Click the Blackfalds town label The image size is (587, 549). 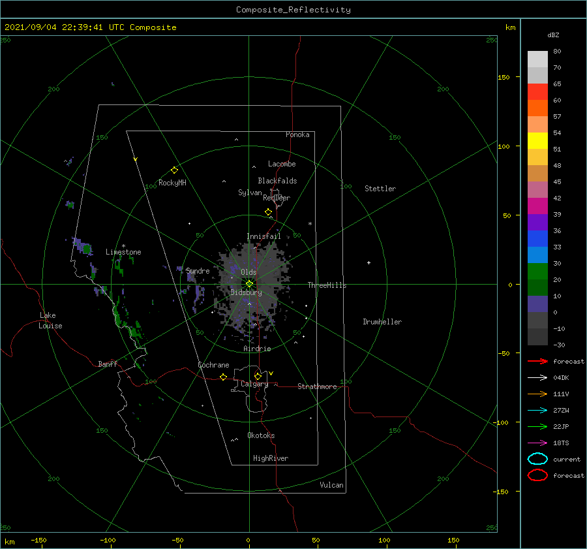click(x=277, y=181)
